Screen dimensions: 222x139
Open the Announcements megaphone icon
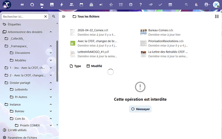pos(101,5)
